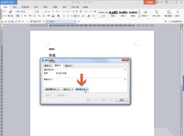The height and width of the screenshot is (136, 184).
Task: Open the 特殊格式 (Special Format) dropdown
Action: (82, 89)
